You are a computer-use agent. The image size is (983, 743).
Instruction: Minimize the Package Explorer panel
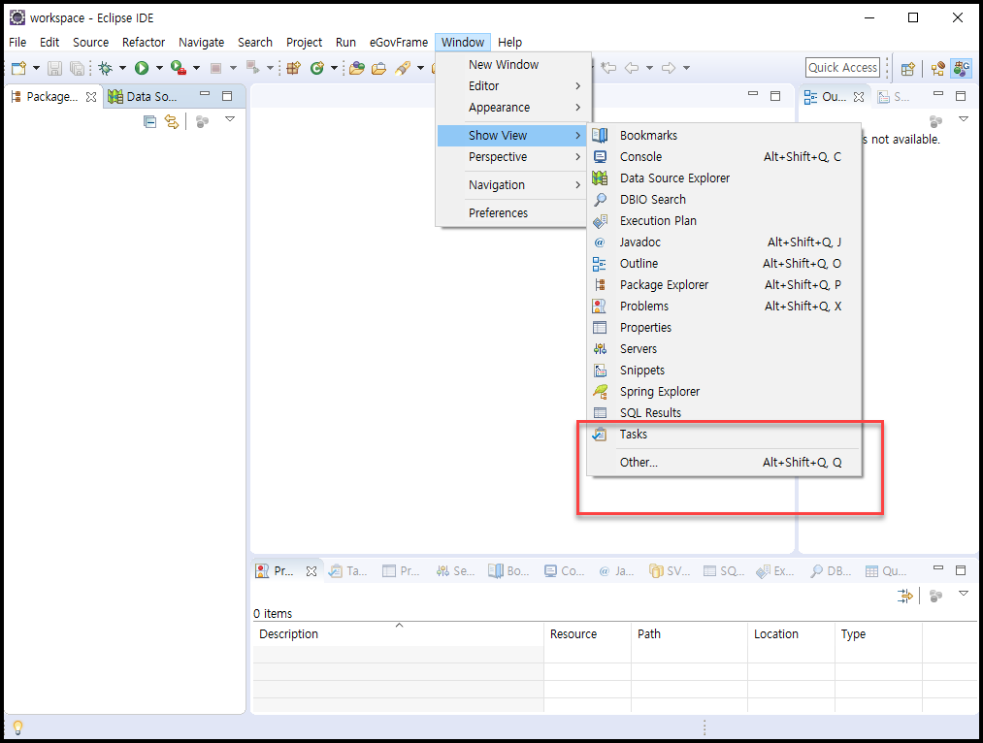point(205,94)
